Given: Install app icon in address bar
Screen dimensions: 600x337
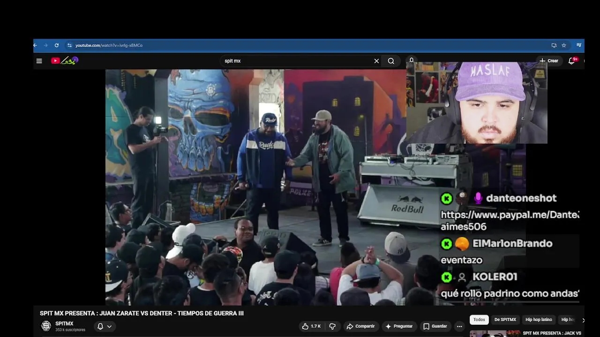Looking at the screenshot, I should pos(554,45).
